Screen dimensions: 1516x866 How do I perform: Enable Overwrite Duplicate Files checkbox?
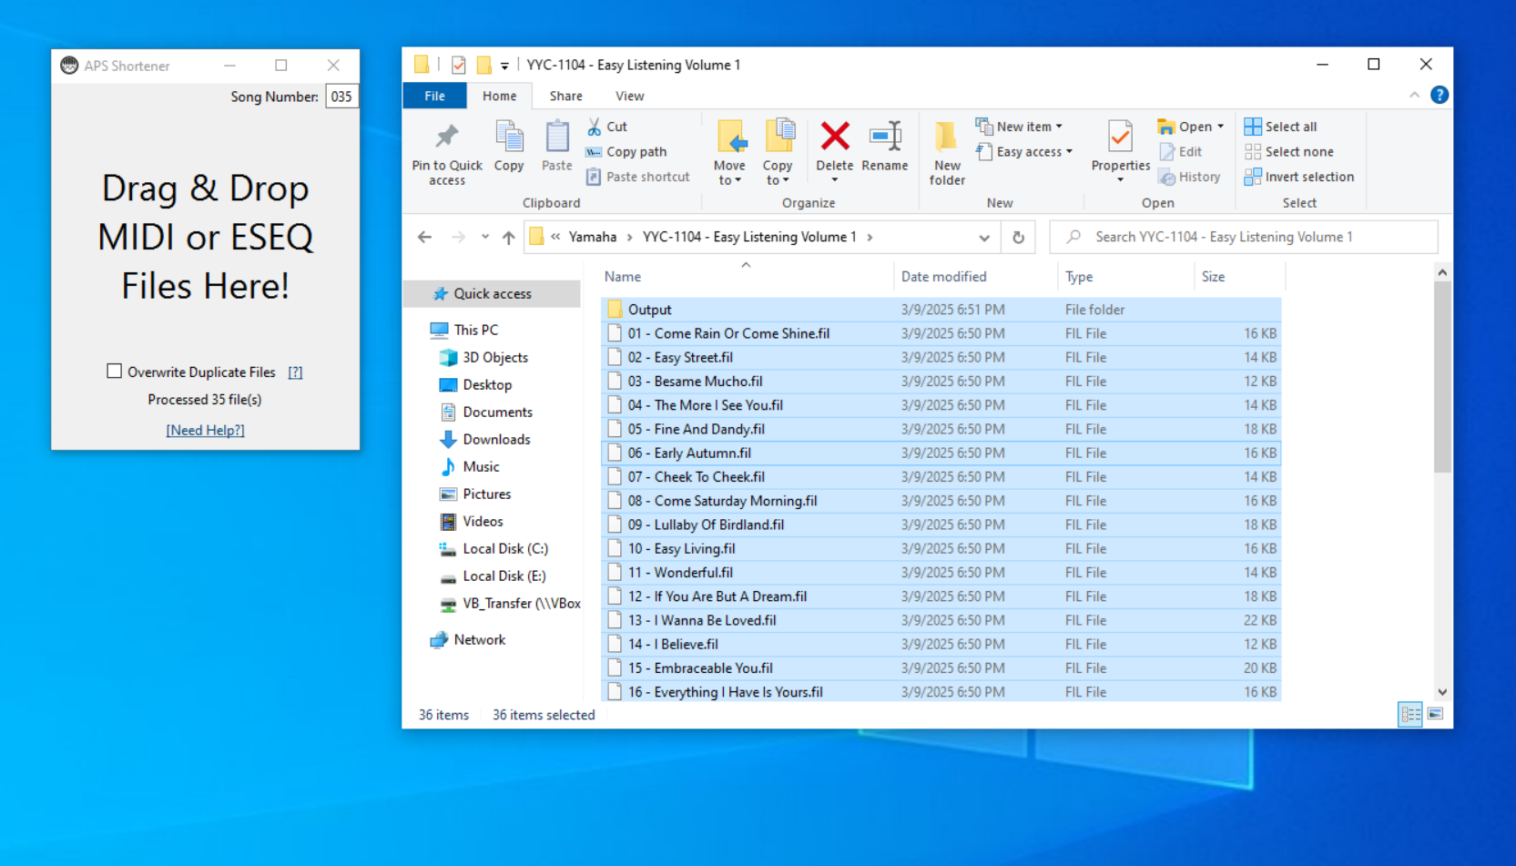point(114,371)
